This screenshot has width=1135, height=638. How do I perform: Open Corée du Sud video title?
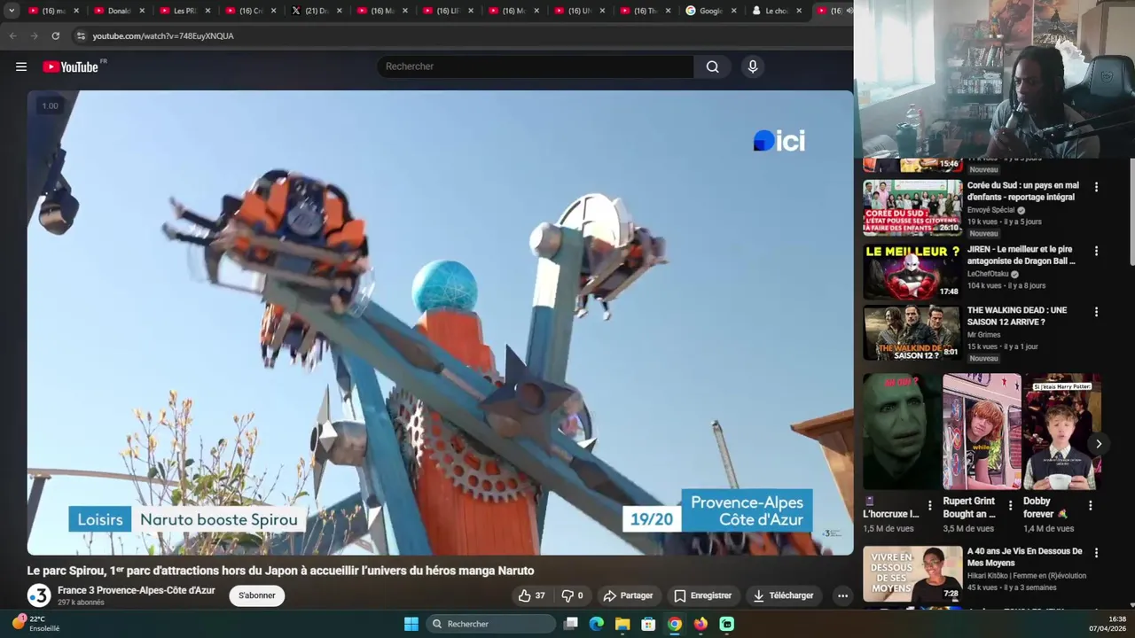(x=1022, y=191)
